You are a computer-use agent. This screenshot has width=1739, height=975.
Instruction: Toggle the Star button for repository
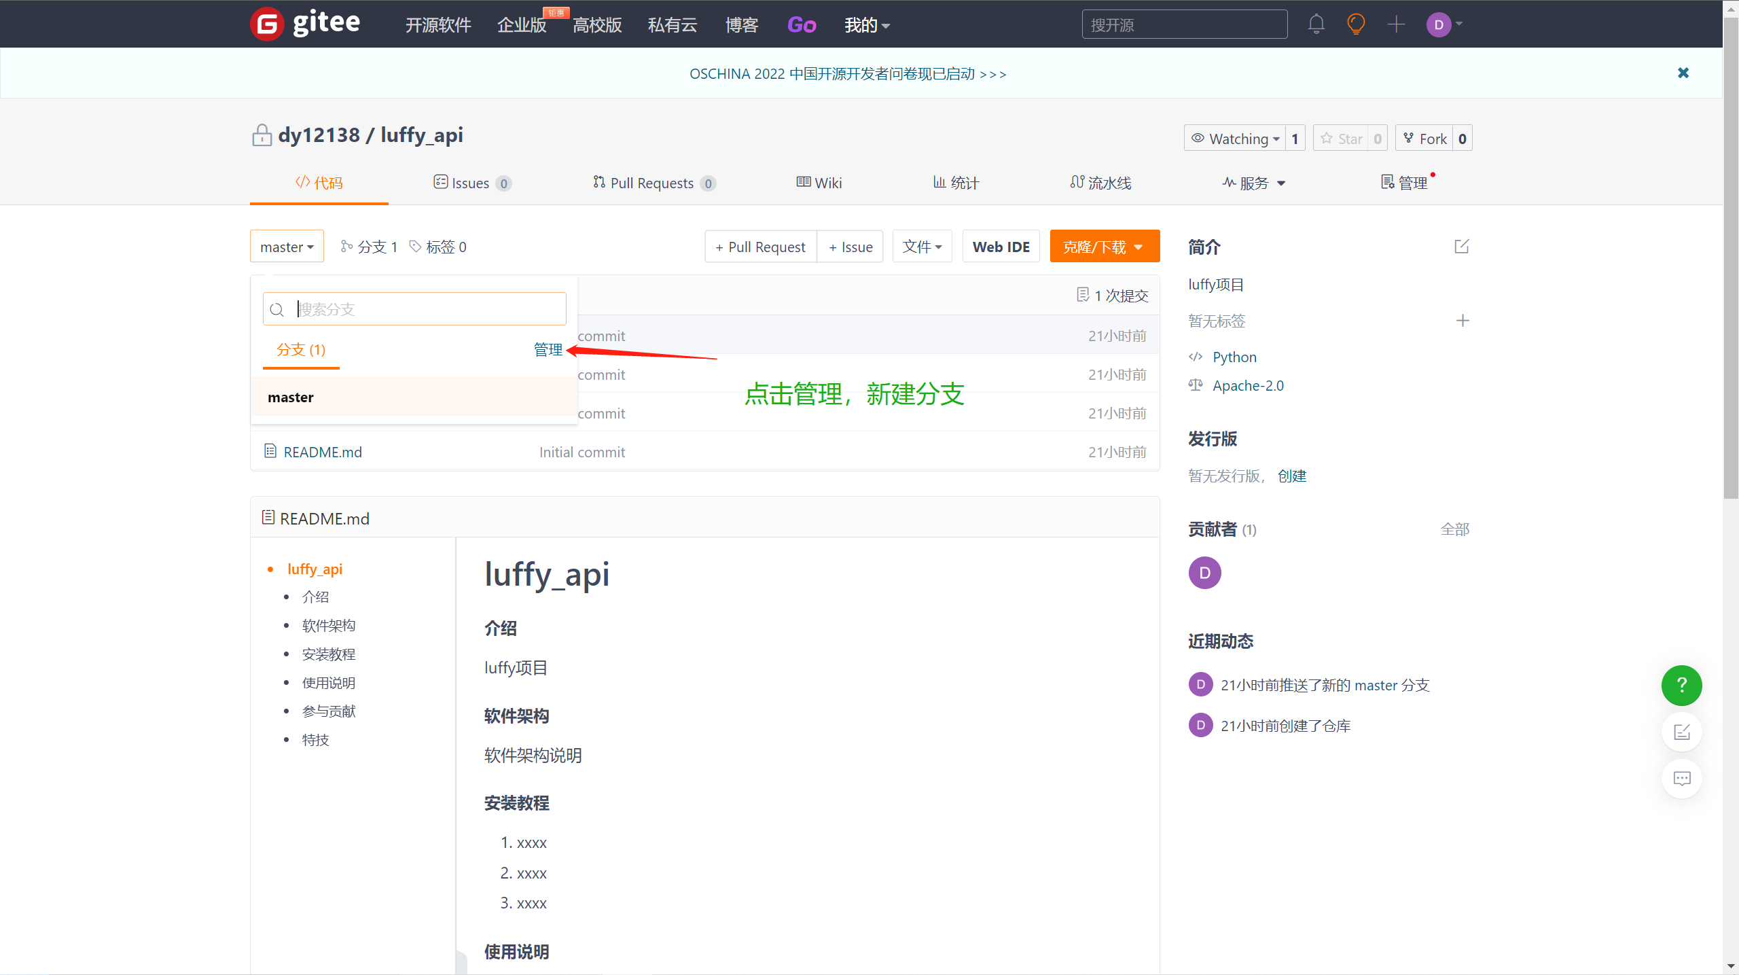pyautogui.click(x=1342, y=139)
